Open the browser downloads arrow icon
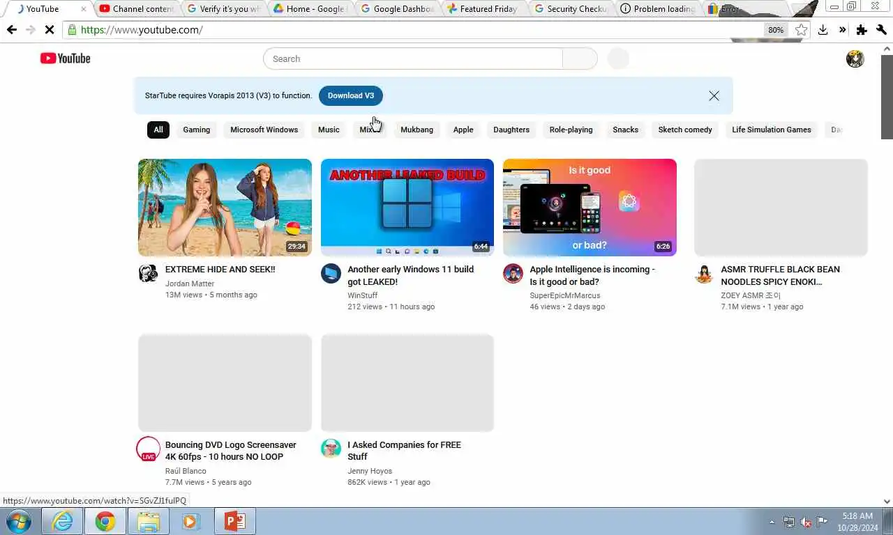 click(x=823, y=30)
